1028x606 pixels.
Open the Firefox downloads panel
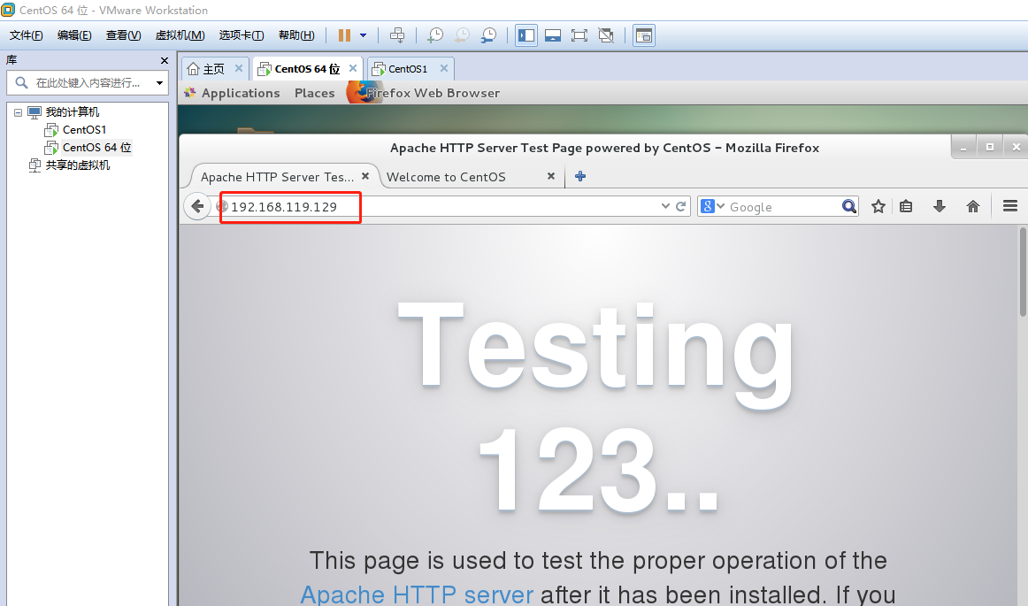coord(940,207)
